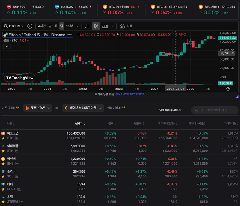The height and width of the screenshot is (206, 240).
Task: Sort by 이름 column
Action: click(10, 123)
